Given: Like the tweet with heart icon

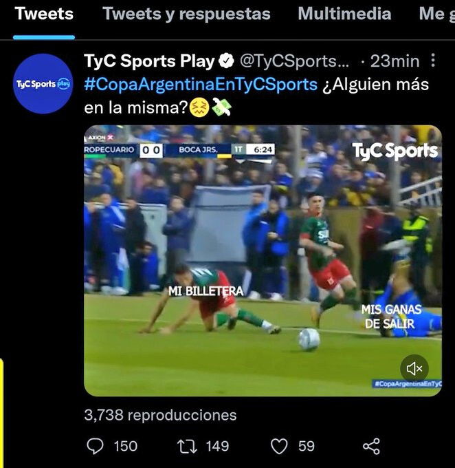Looking at the screenshot, I should coord(279,446).
